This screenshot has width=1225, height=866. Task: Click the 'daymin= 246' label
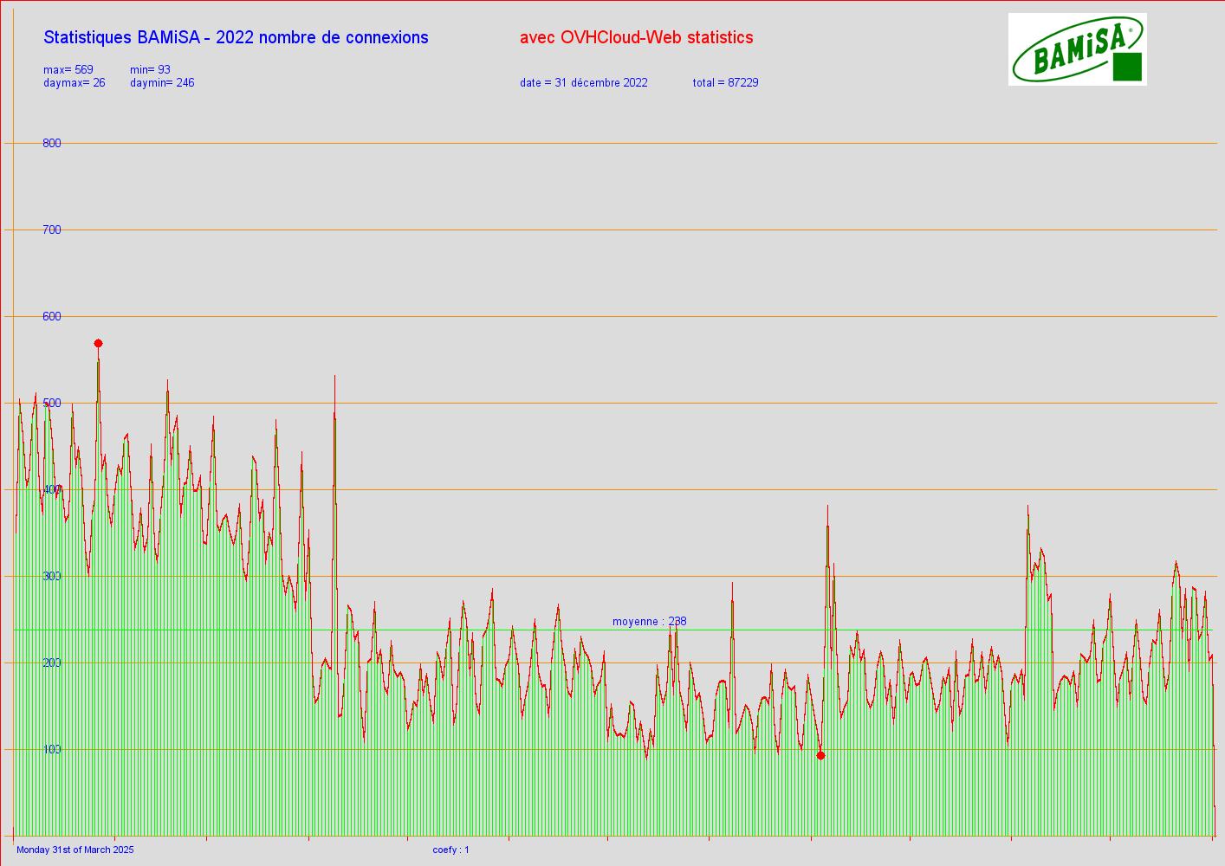click(x=162, y=83)
